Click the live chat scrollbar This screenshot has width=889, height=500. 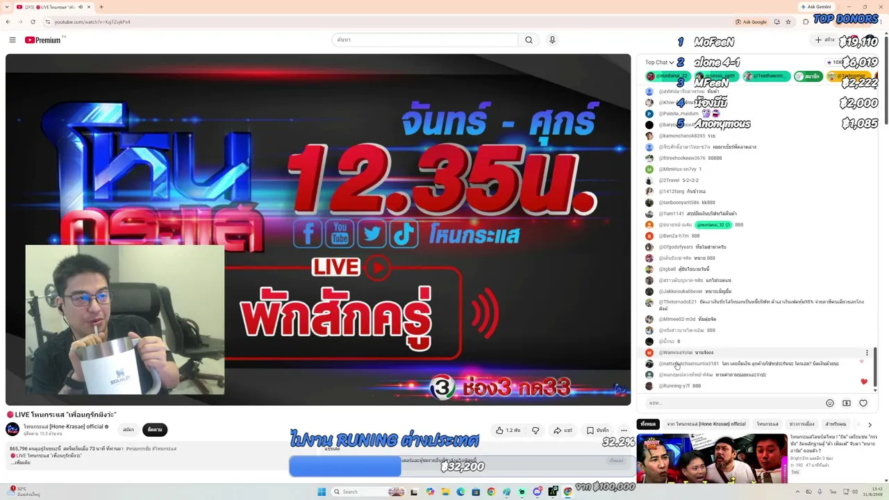click(x=875, y=368)
